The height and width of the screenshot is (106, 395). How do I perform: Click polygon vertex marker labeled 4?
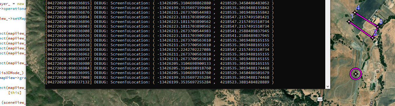pyautogui.click(x=355, y=12)
